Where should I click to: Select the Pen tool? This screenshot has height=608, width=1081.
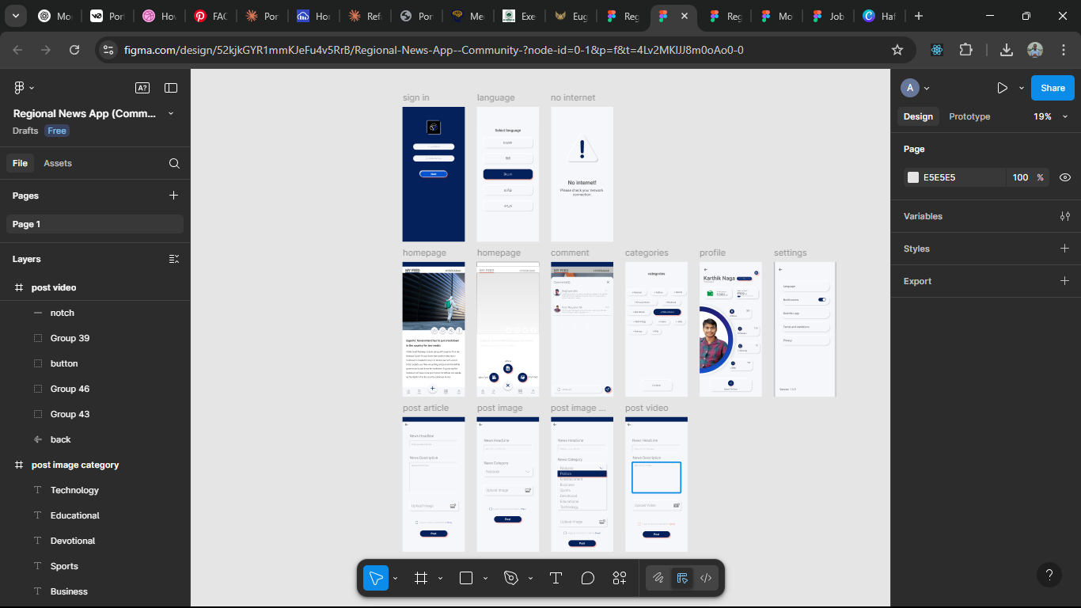[509, 578]
